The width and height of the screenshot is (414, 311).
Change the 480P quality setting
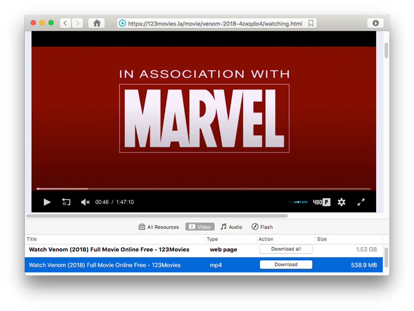[x=321, y=202]
